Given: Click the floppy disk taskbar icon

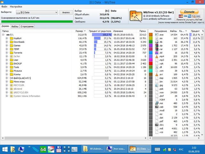Looking at the screenshot, I should [x=59, y=149].
